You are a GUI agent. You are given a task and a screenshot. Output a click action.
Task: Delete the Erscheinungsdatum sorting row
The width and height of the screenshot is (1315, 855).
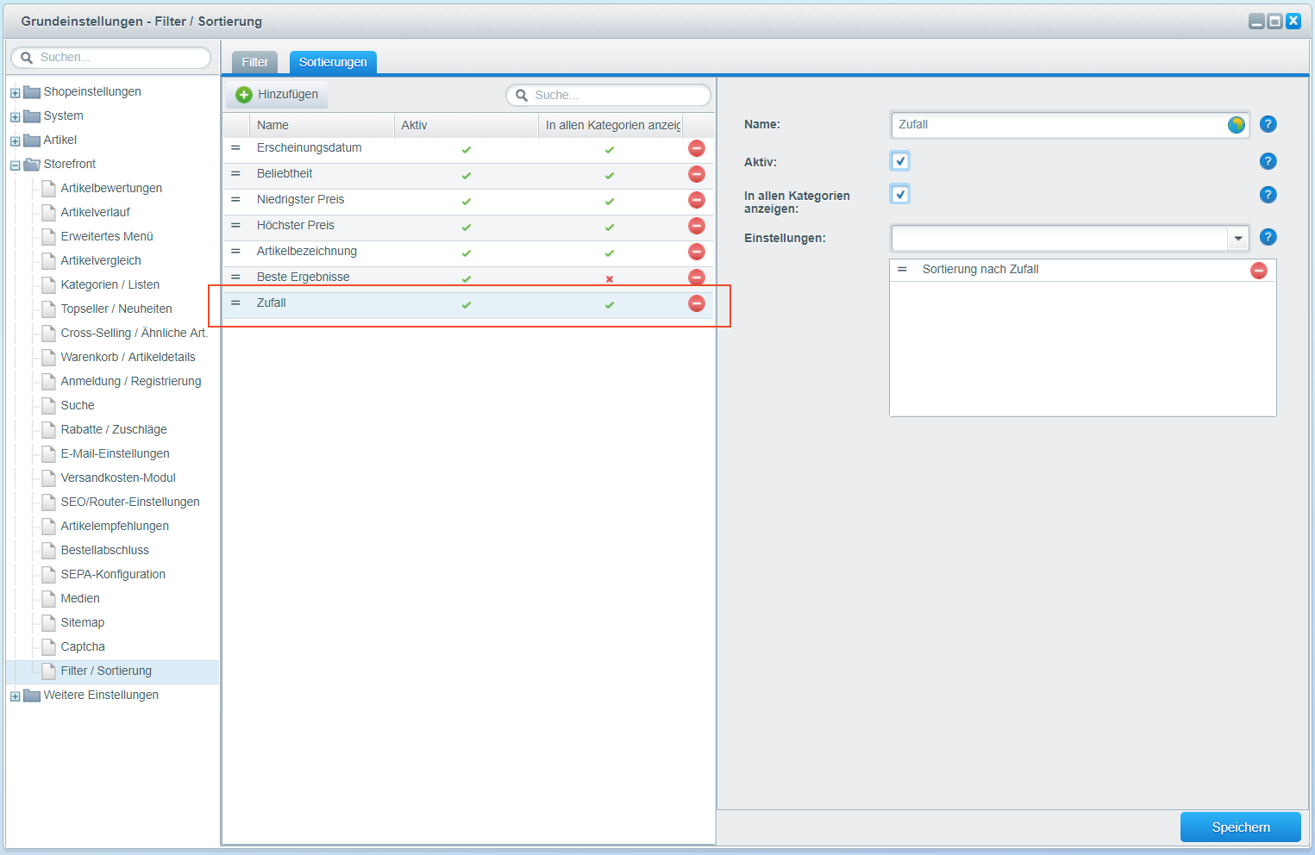point(696,148)
